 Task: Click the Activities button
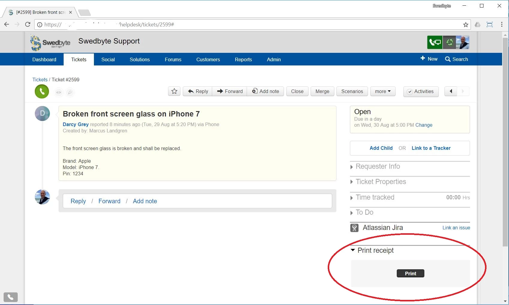point(421,91)
